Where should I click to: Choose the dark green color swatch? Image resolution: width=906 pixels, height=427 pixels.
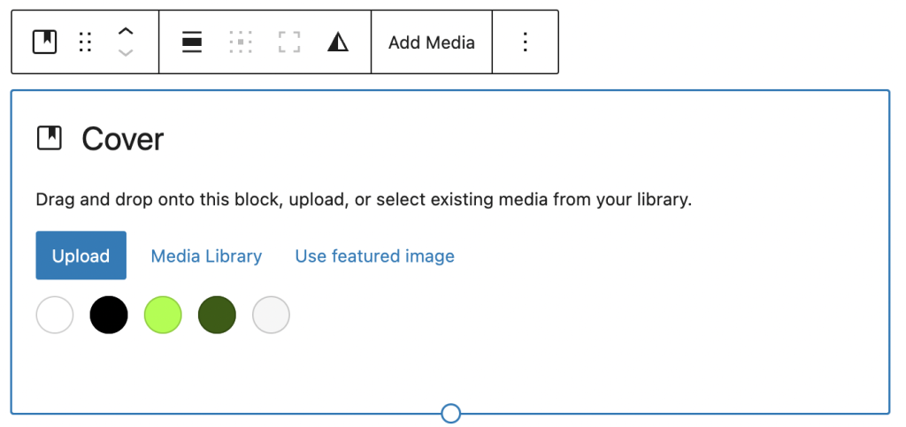(x=217, y=315)
